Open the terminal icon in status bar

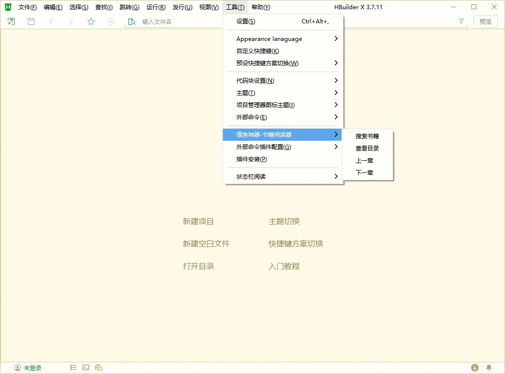[86, 368]
